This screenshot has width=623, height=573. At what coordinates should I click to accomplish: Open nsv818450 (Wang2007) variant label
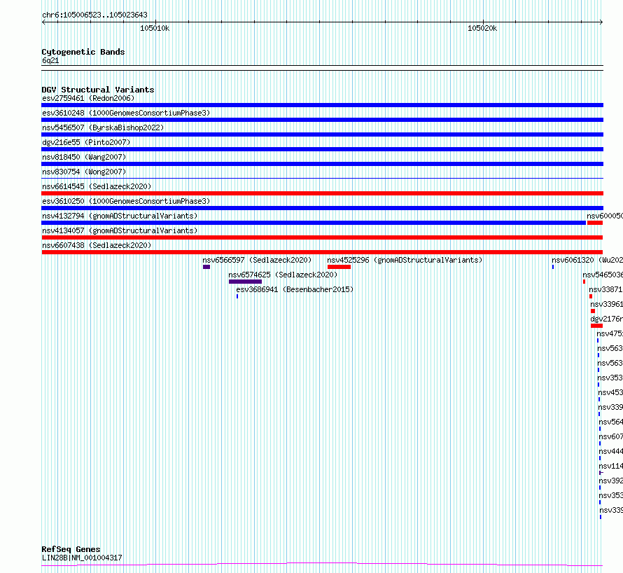pos(84,157)
